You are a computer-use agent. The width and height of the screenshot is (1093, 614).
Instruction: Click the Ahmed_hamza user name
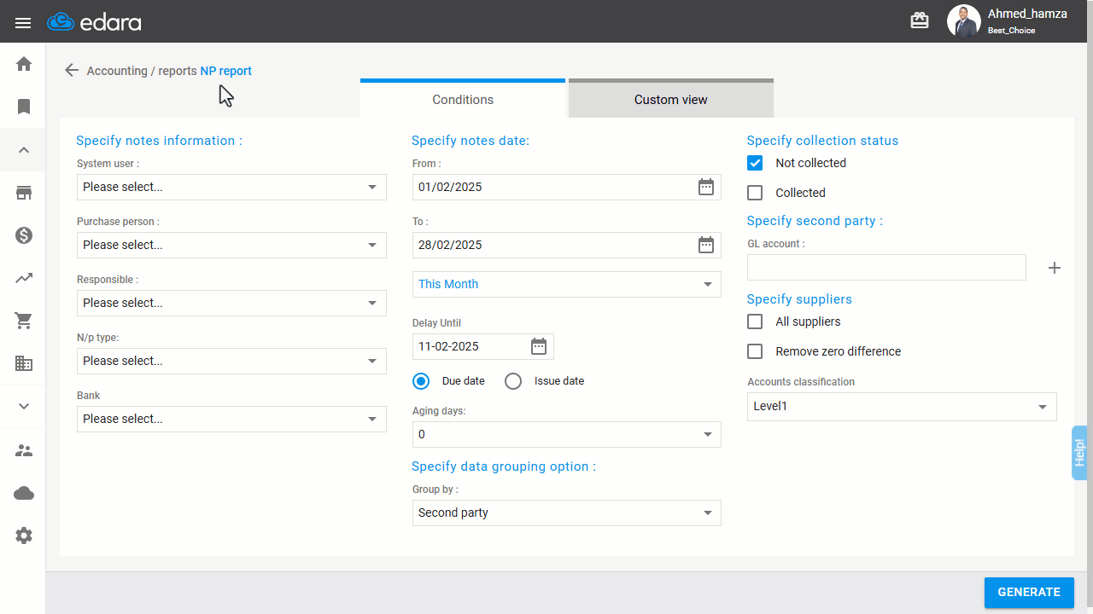pos(1027,14)
